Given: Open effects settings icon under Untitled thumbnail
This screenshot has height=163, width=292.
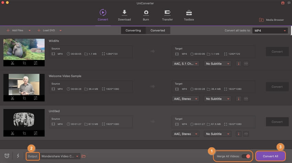Looking at the screenshot, I should point(36,133).
